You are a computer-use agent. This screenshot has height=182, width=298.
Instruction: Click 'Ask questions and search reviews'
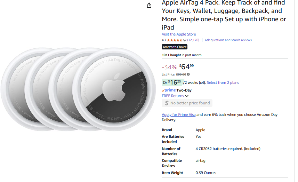[228, 40]
